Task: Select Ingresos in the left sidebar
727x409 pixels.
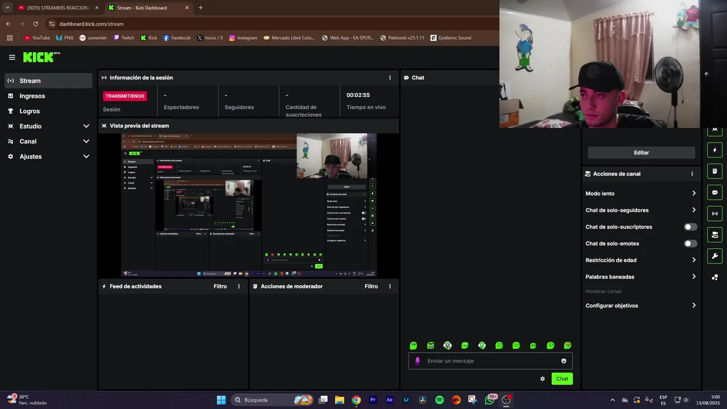Action: tap(48, 96)
